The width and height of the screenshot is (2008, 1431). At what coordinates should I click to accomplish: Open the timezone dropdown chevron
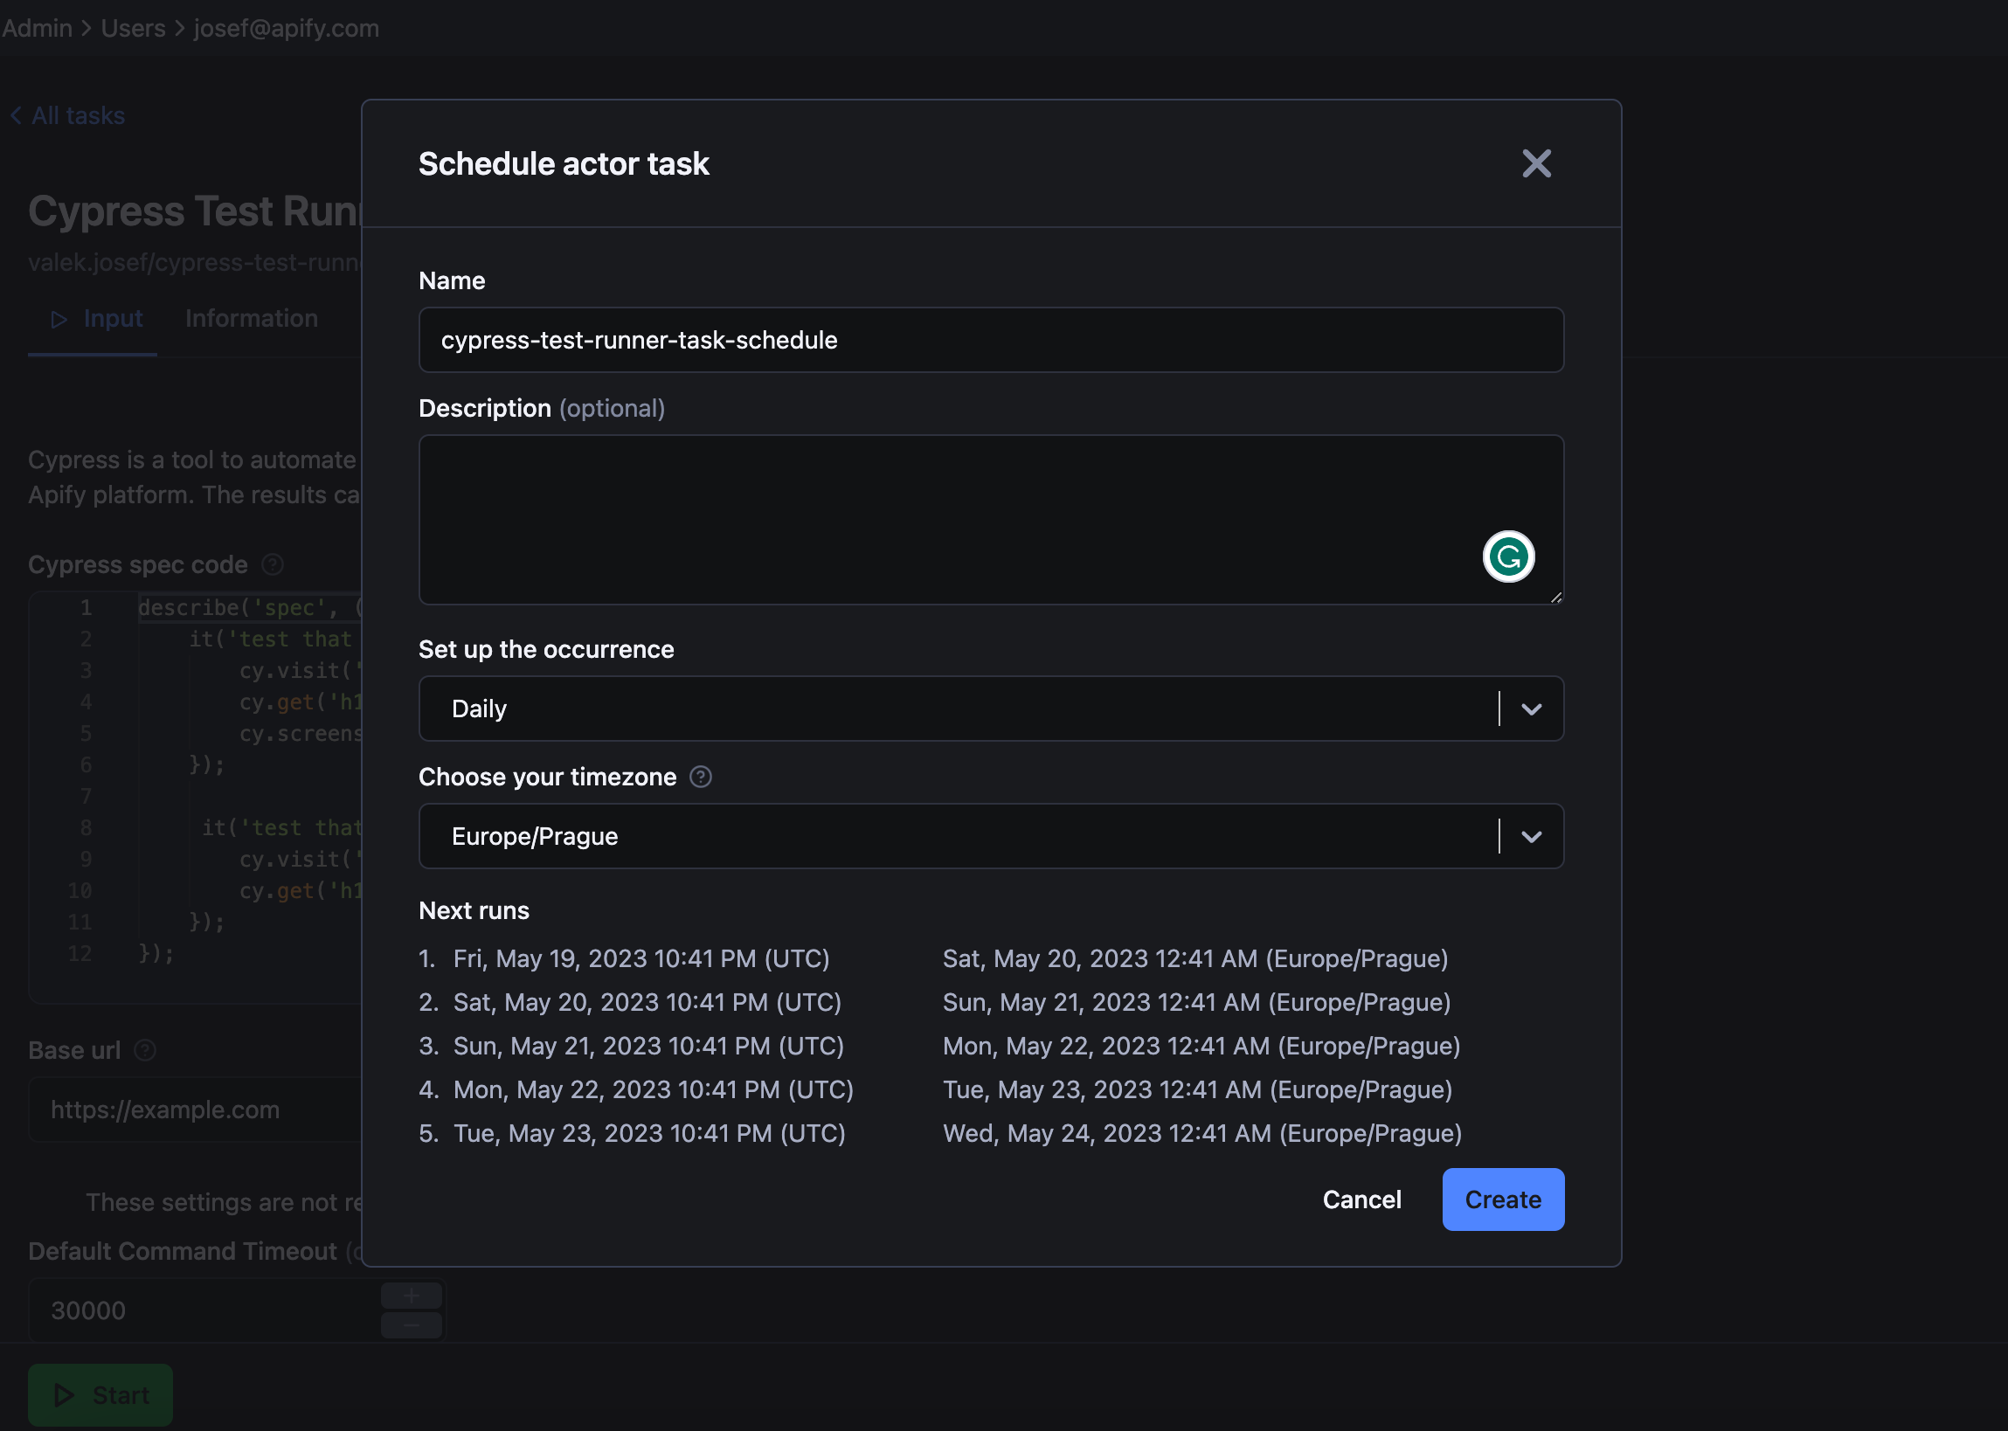coord(1530,836)
